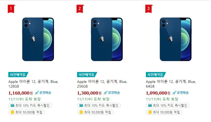Click the 1,160,000원 price
The width and height of the screenshot is (211, 122).
click(x=21, y=93)
